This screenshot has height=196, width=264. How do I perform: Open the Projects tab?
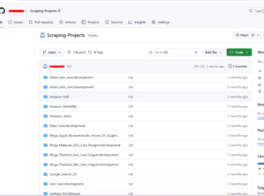pos(90,22)
